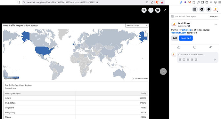Click the Boost post button
This screenshot has width=221, height=119.
tap(186, 38)
